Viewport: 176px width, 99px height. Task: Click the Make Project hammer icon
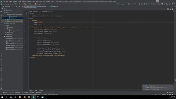tap(118, 4)
